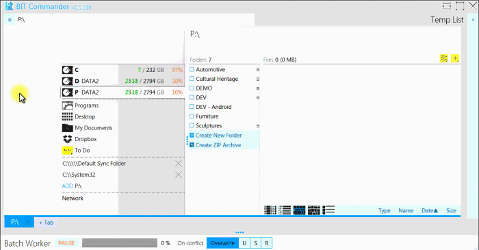Open the Dropbox icon
This screenshot has width=479, height=250.
pos(67,139)
